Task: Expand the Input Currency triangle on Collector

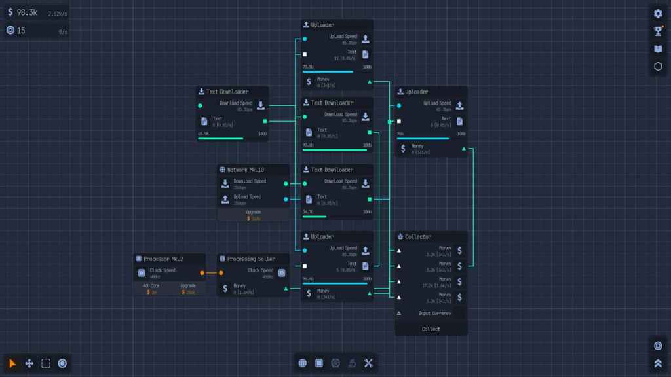Action: pyautogui.click(x=398, y=313)
